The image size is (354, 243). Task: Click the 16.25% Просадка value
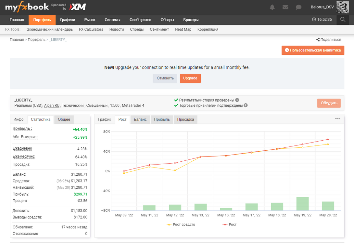(x=81, y=164)
